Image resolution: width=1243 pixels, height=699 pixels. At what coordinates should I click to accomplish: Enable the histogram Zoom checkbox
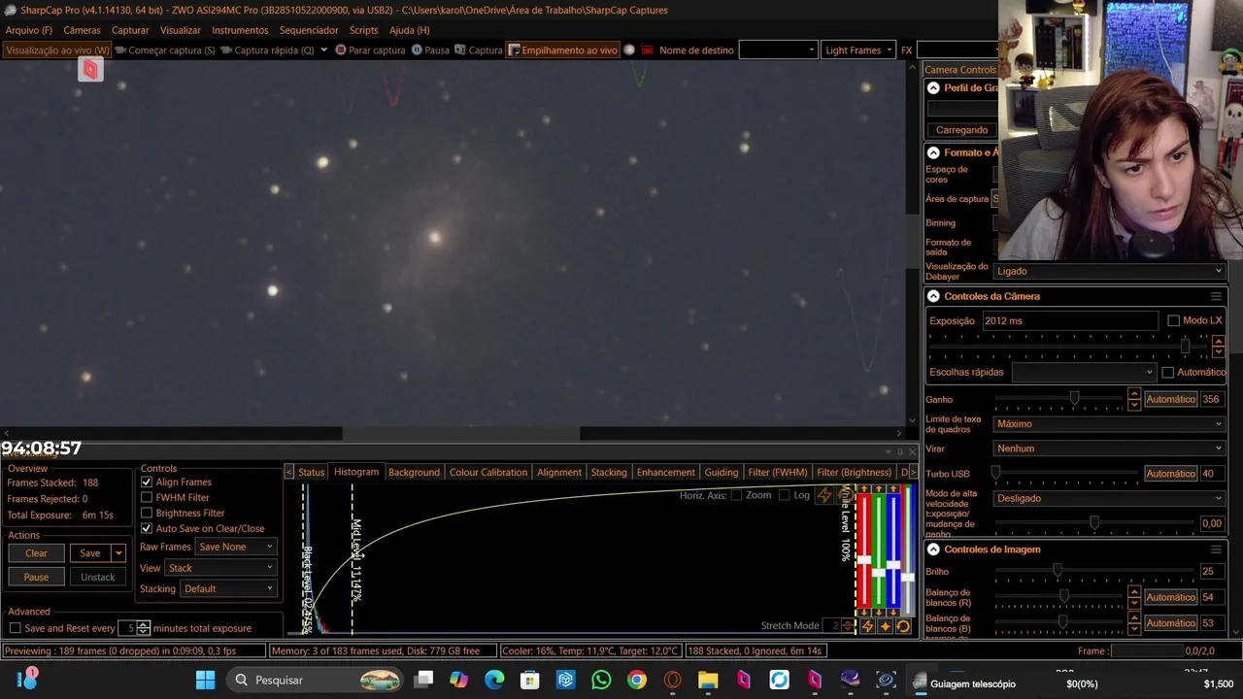click(x=736, y=495)
